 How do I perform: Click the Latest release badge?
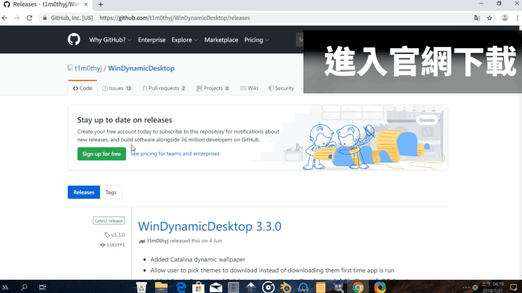tap(109, 221)
